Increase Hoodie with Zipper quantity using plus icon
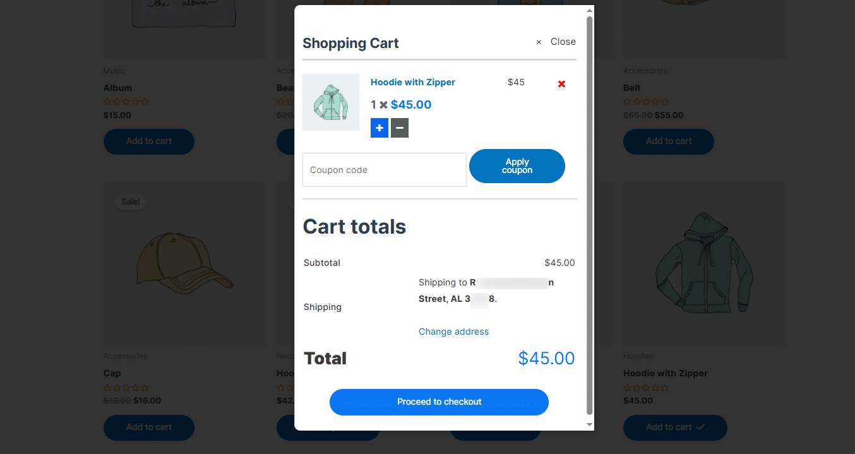Viewport: 855px width, 454px height. tap(380, 128)
